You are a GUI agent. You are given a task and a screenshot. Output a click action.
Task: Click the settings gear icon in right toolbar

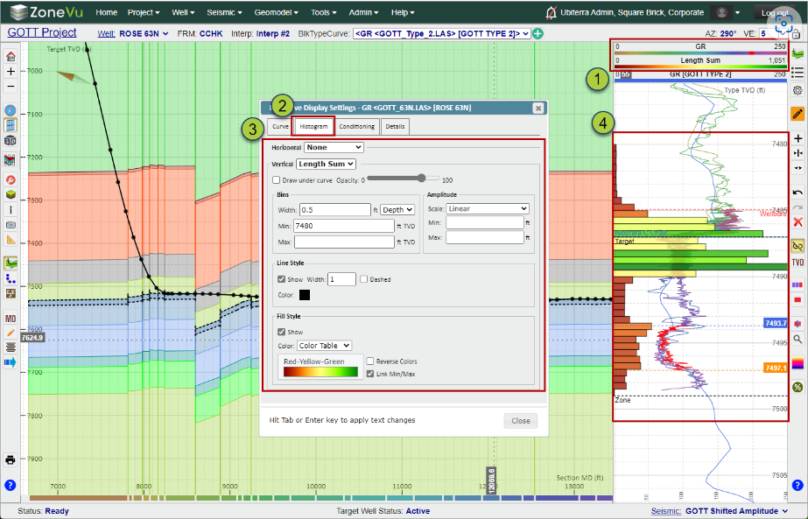pos(797,90)
